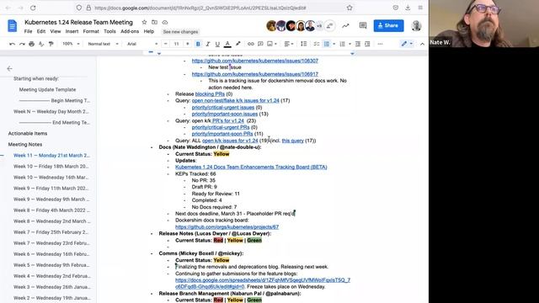
Task: View cloud document status icon
Action: point(165,23)
